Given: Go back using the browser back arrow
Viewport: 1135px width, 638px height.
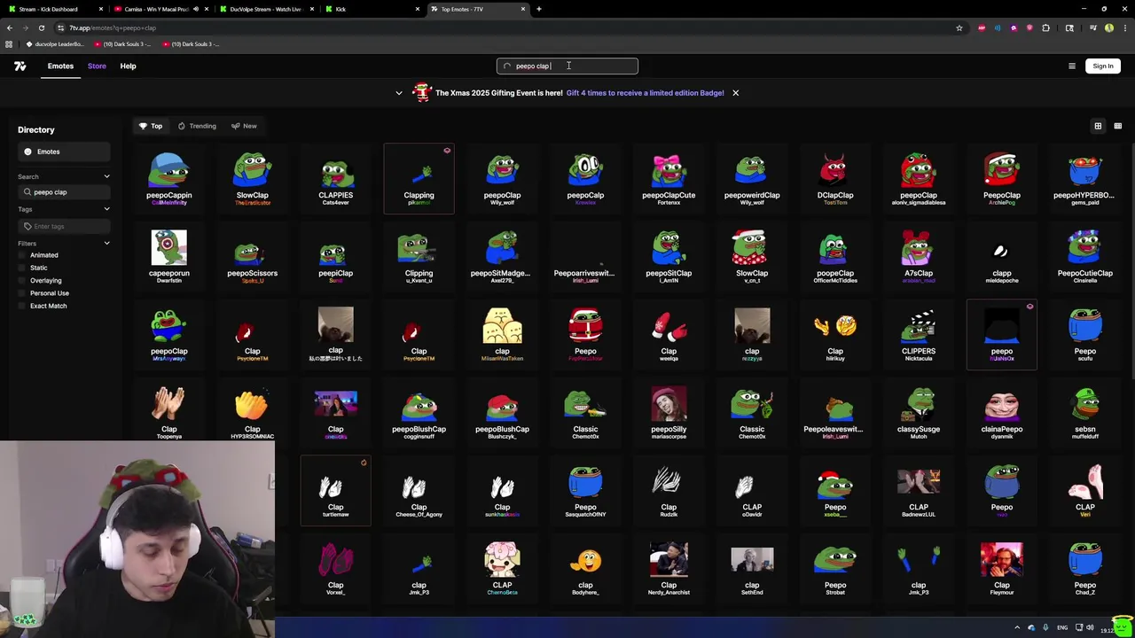Looking at the screenshot, I should click(x=9, y=27).
